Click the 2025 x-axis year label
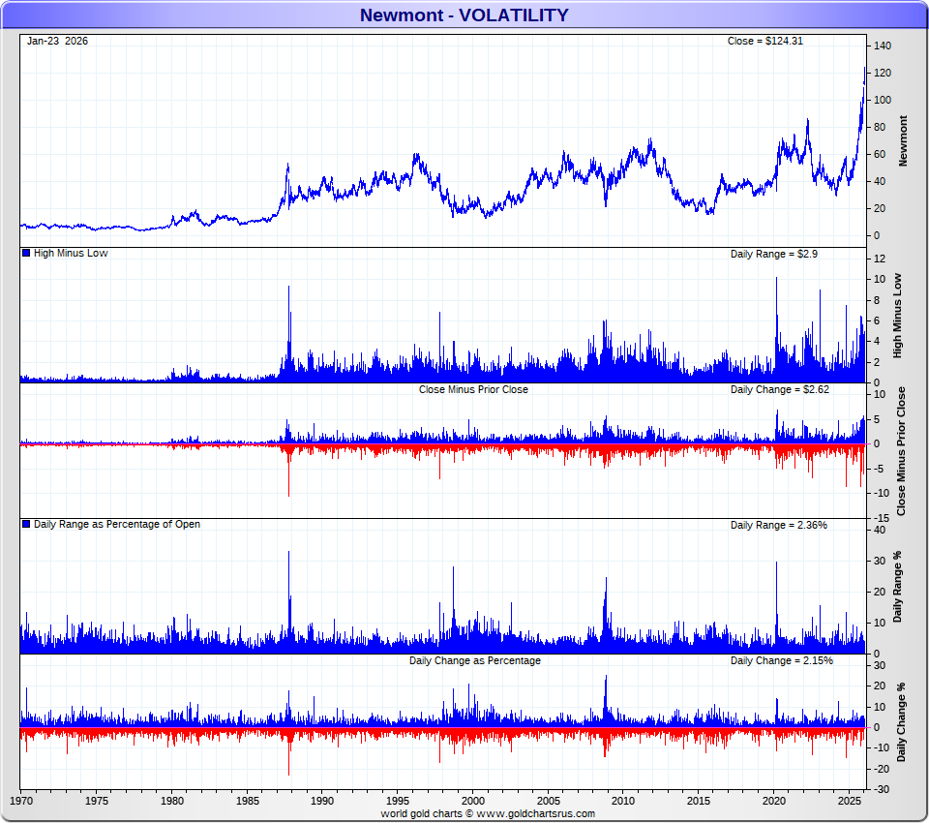The image size is (929, 823). coord(849,801)
